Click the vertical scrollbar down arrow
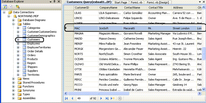206x103 pixels. tap(204, 89)
